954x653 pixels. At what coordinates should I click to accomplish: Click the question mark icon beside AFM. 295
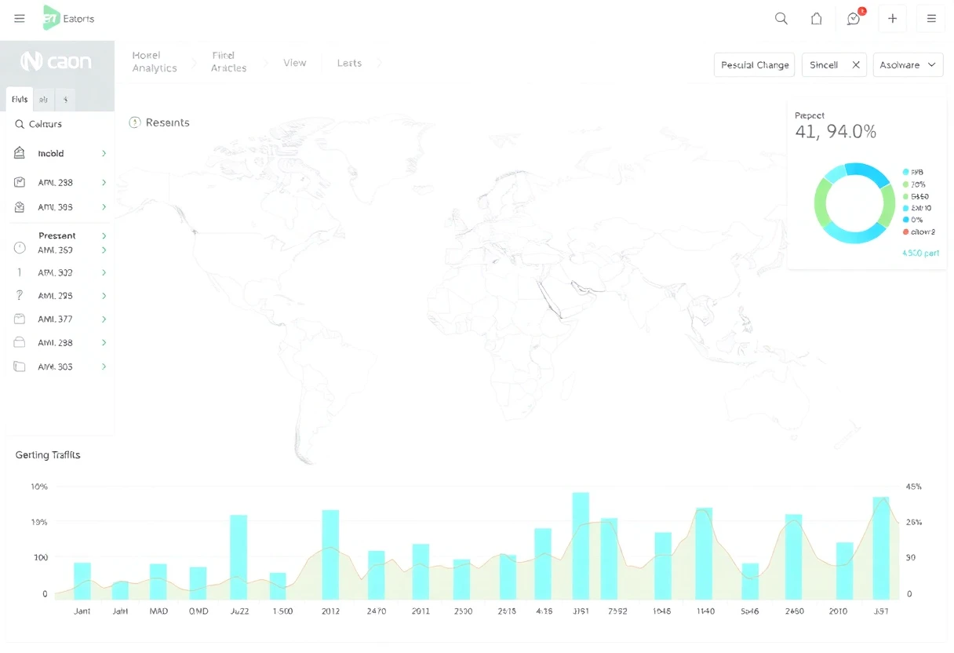click(20, 295)
